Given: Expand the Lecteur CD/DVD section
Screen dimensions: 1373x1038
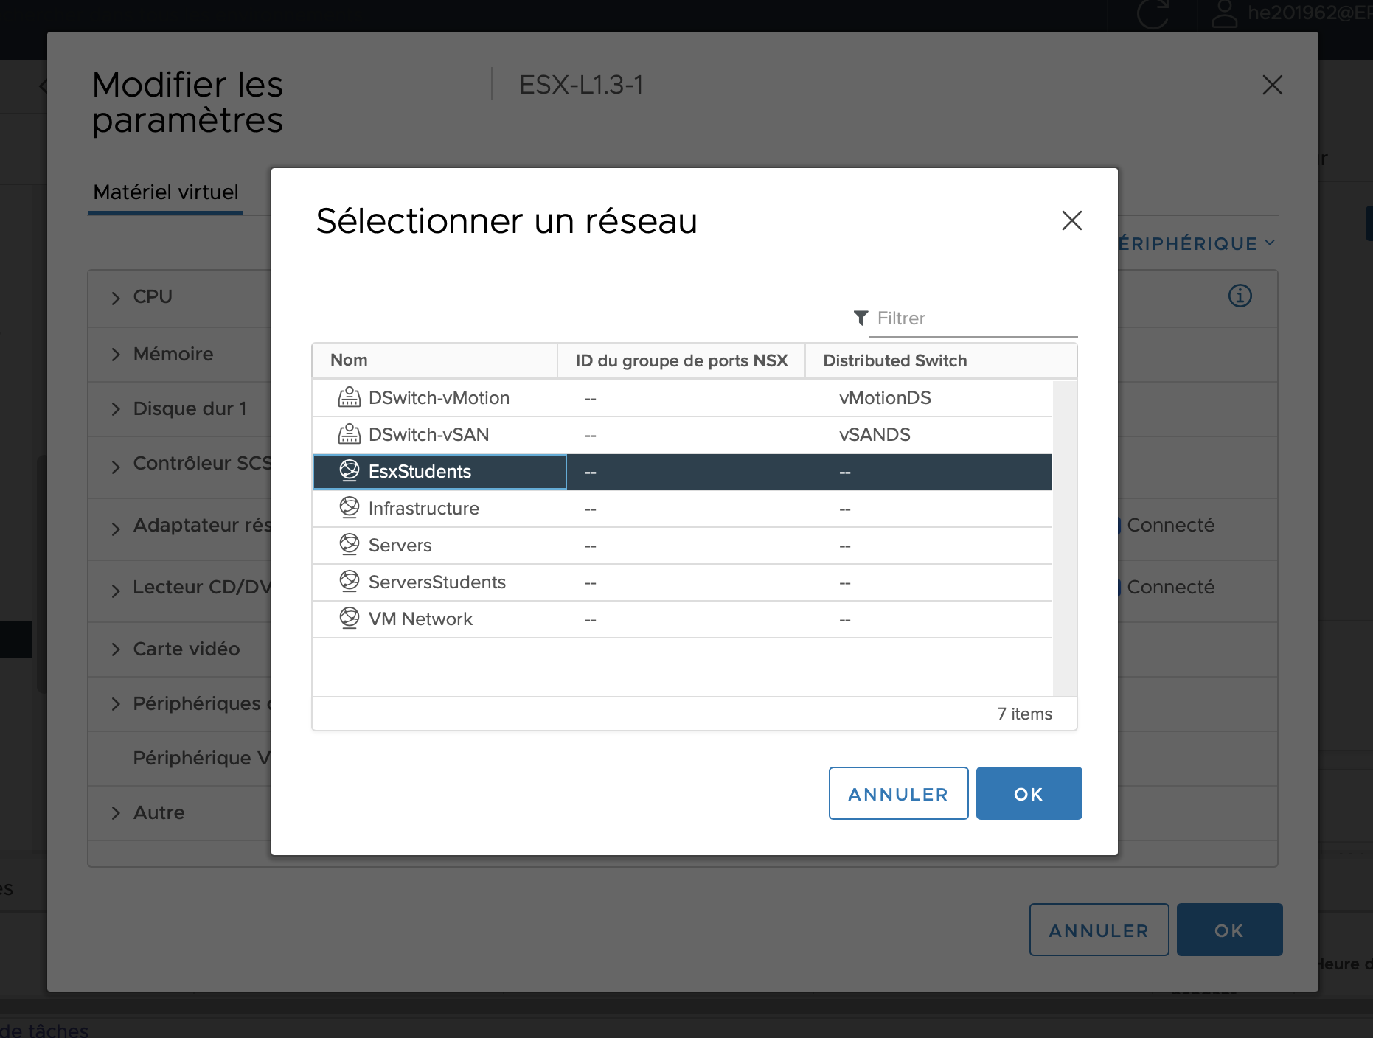Looking at the screenshot, I should [x=116, y=591].
